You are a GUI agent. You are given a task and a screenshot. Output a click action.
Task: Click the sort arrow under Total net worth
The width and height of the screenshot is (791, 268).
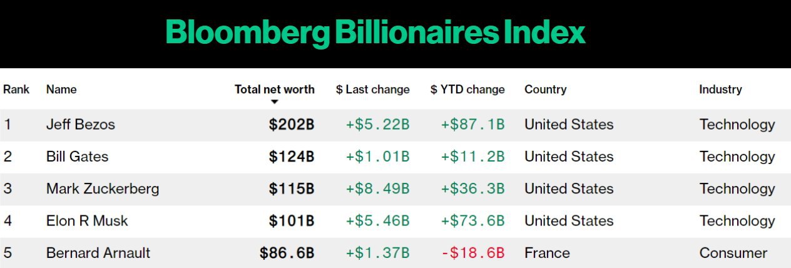[x=274, y=102]
